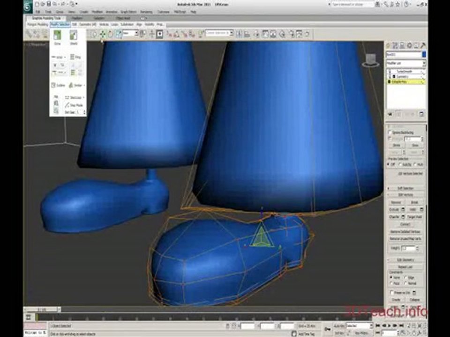Collapse the Edit Vertices rollout
Viewport: 450px width, 337px height.
tap(405, 195)
